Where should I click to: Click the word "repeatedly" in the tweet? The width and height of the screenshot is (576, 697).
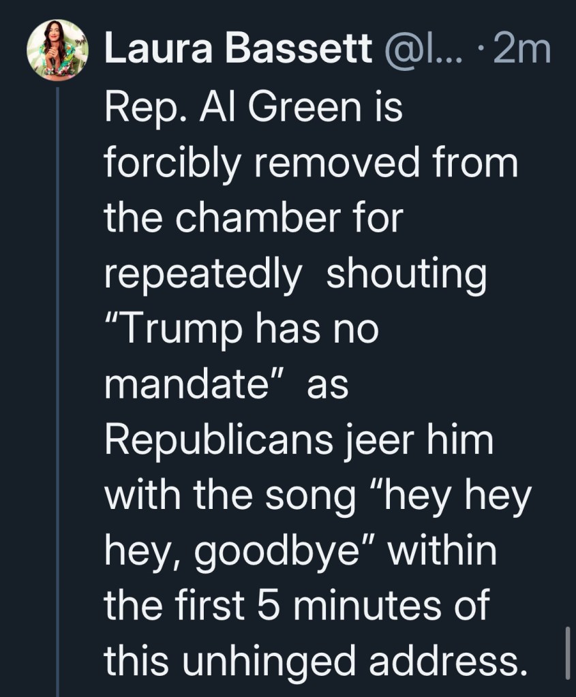click(x=203, y=276)
